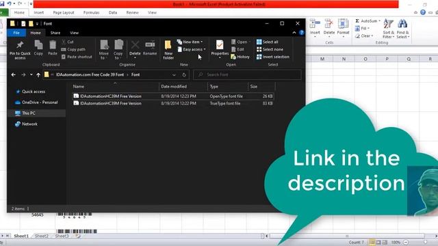This screenshot has width=438, height=246.
Task: Open the Copy to menu
Action: pyautogui.click(x=118, y=50)
